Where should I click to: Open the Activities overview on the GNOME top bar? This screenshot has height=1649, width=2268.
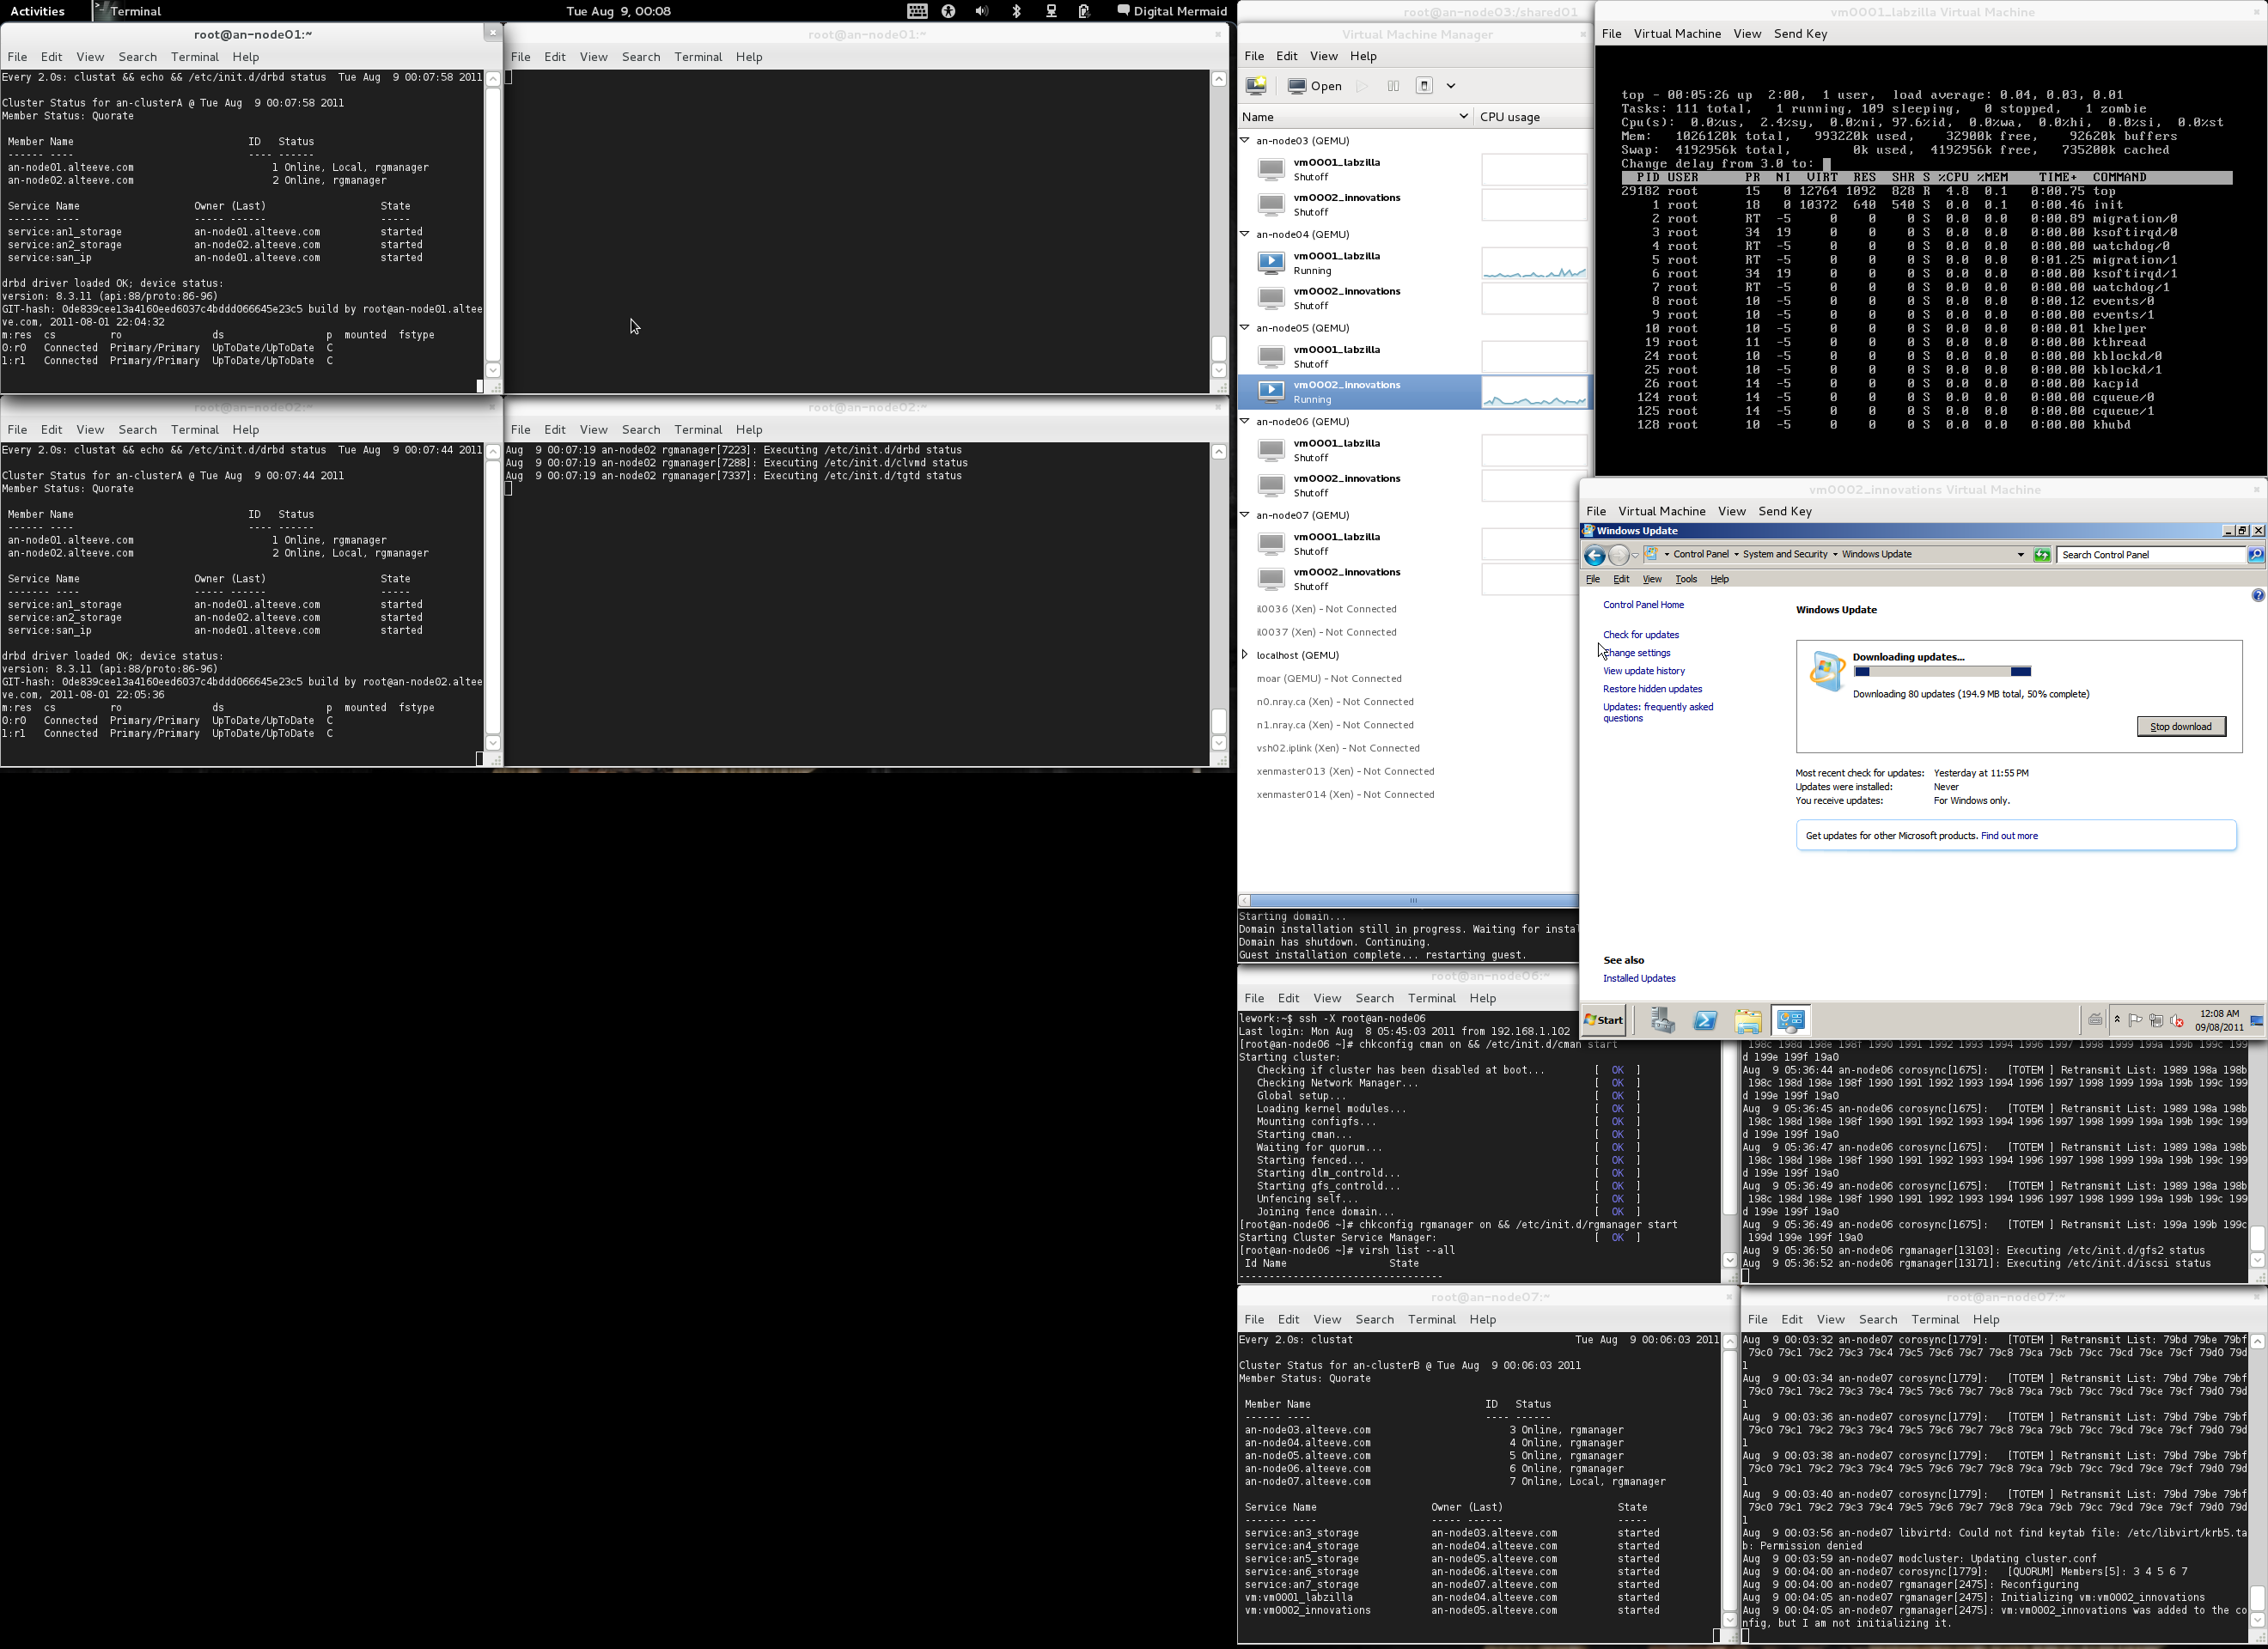(x=37, y=11)
